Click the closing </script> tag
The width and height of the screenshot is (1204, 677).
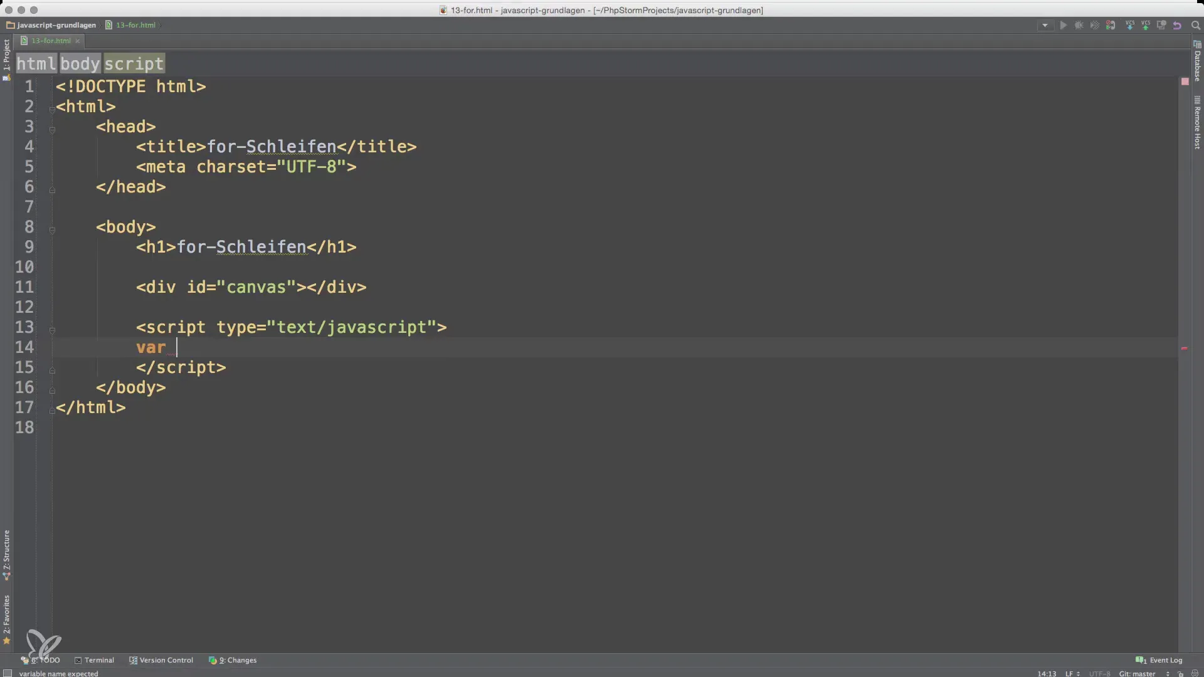[x=181, y=367]
